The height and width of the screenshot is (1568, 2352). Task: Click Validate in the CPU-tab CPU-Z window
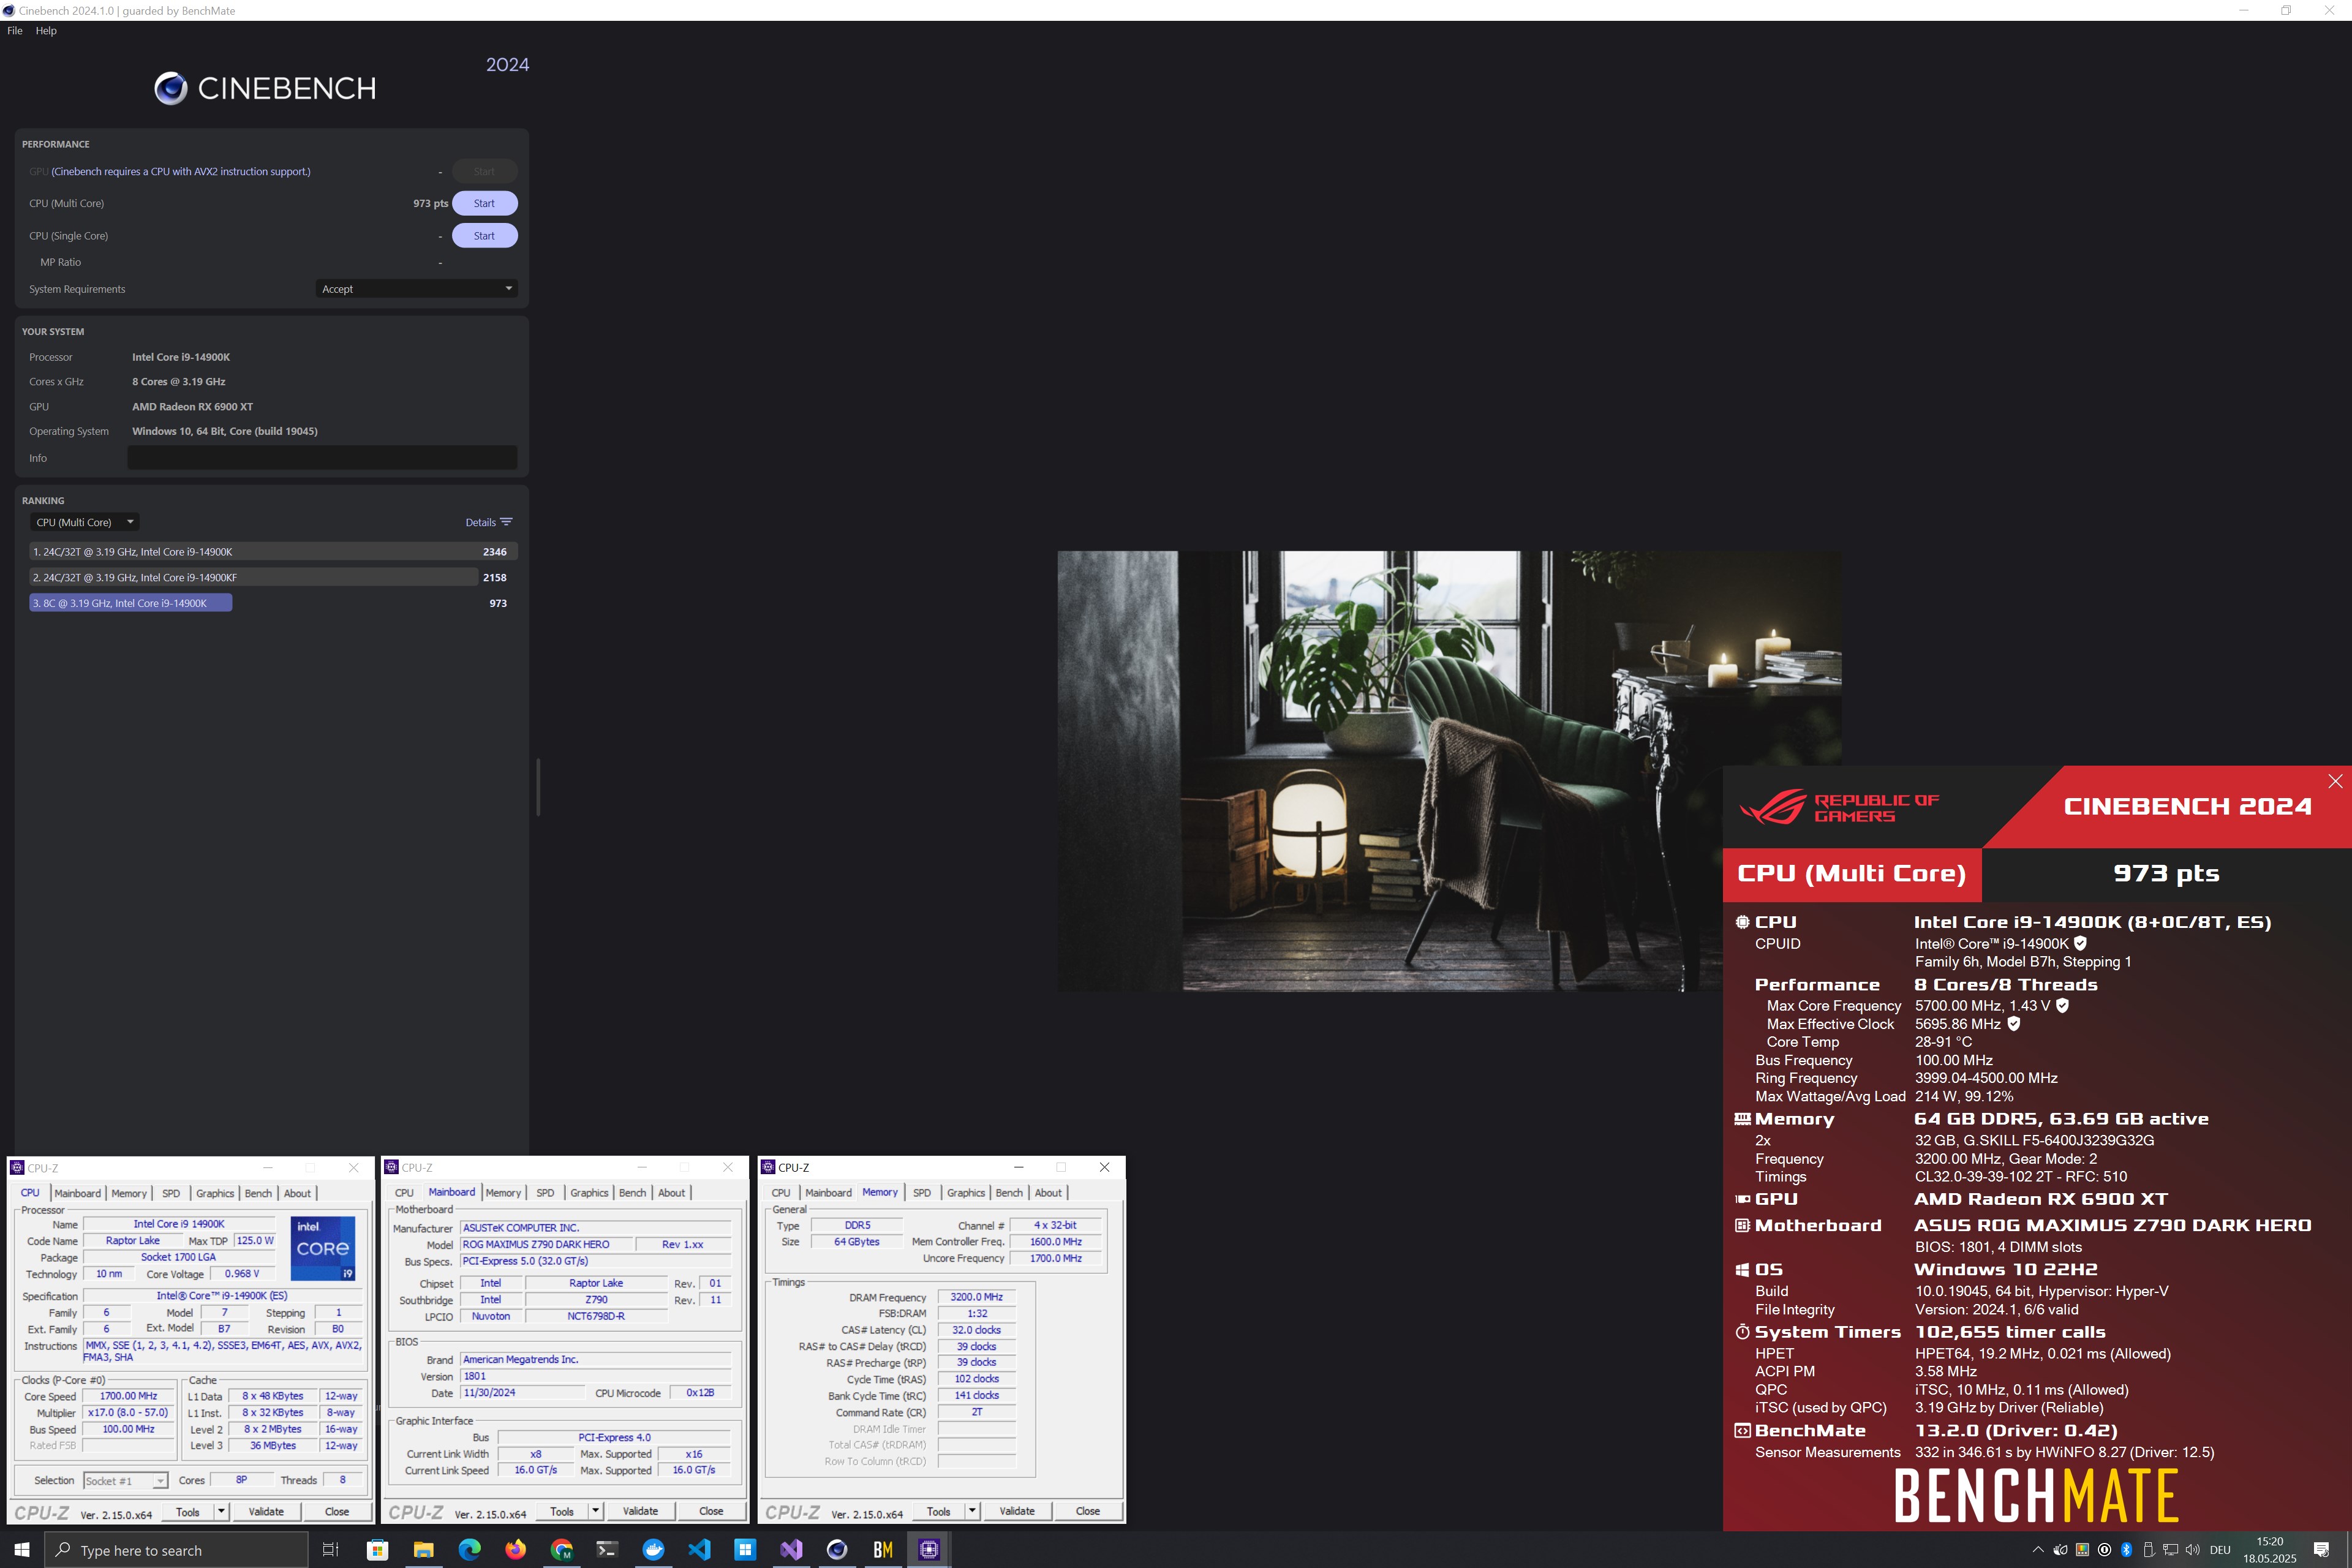coord(266,1512)
